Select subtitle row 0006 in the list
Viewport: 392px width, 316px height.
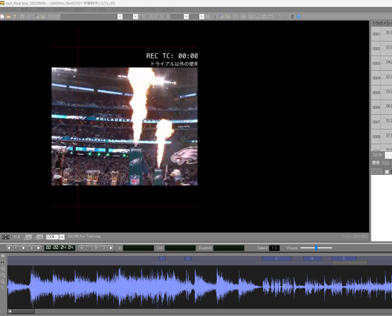[381, 108]
